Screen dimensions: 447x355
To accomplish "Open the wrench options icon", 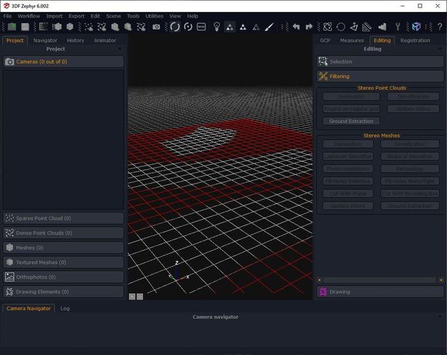I will tap(398, 27).
